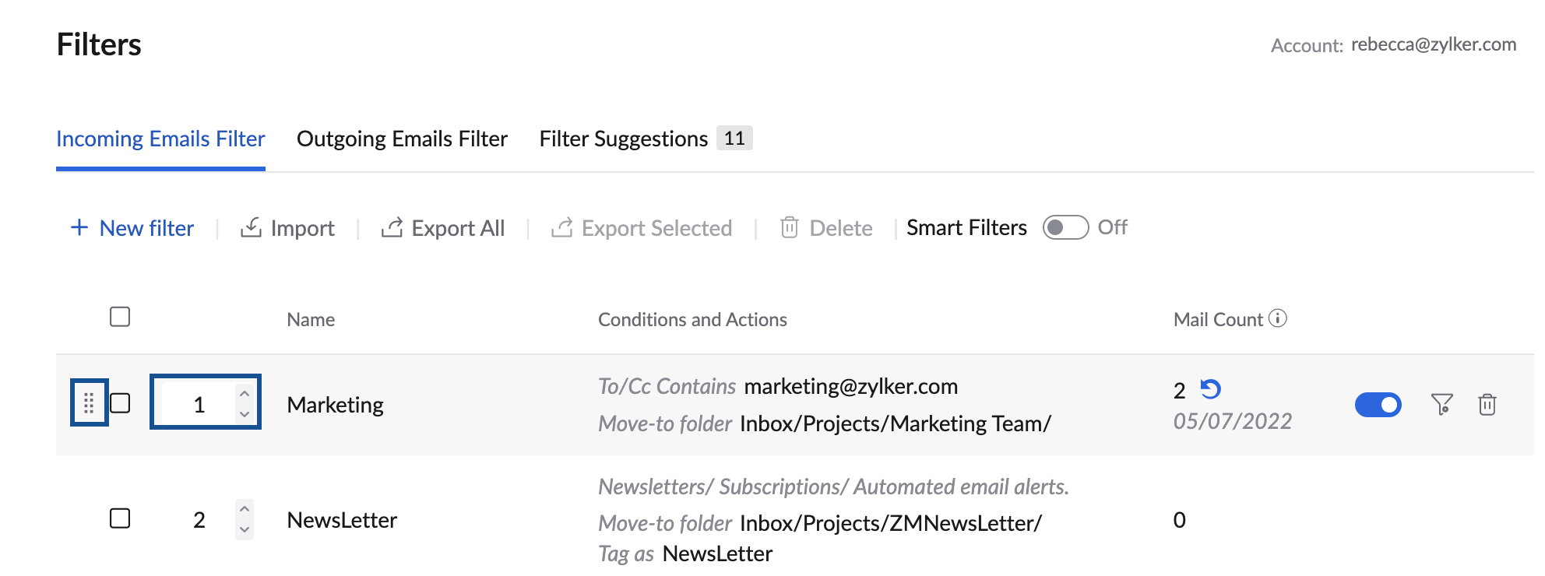The width and height of the screenshot is (1545, 576).
Task: Delete the Marketing filter via its trash icon
Action: pos(1487,405)
